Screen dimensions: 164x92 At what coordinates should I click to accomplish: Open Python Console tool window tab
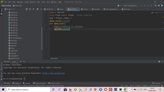54,83
